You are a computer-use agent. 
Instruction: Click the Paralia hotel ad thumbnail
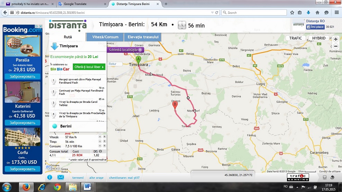tap(22, 46)
